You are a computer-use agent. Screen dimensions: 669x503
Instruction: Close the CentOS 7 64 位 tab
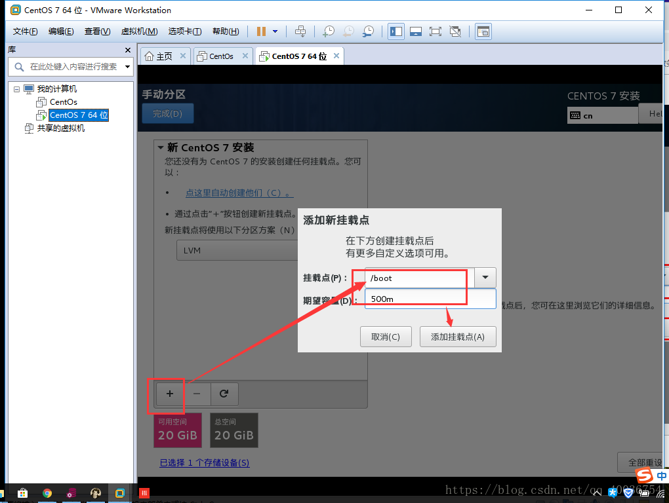[336, 56]
